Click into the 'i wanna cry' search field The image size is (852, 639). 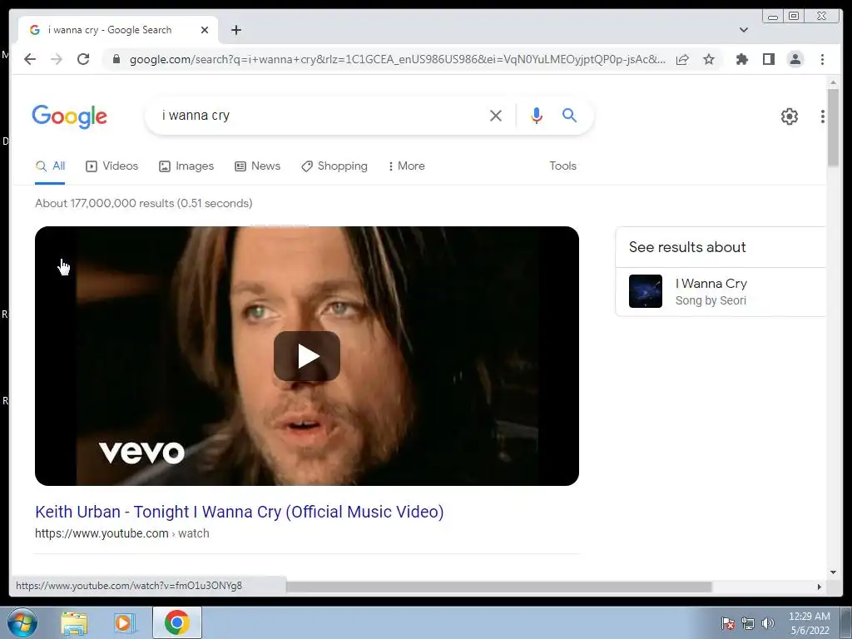coord(320,115)
